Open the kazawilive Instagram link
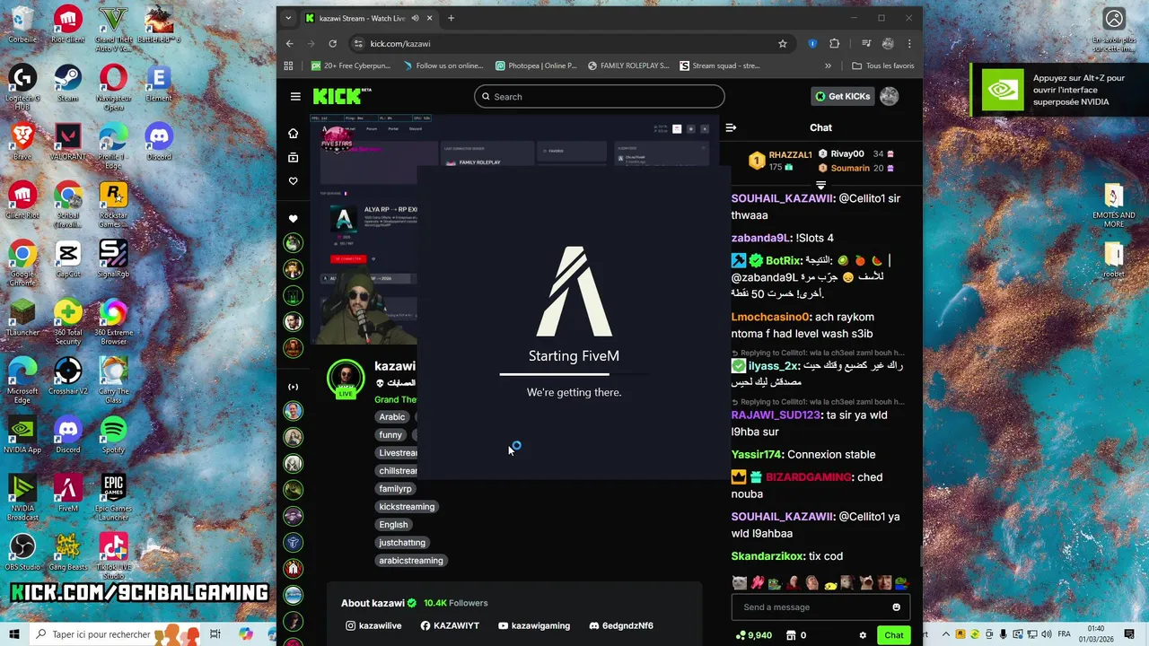The width and height of the screenshot is (1149, 646). click(x=373, y=625)
